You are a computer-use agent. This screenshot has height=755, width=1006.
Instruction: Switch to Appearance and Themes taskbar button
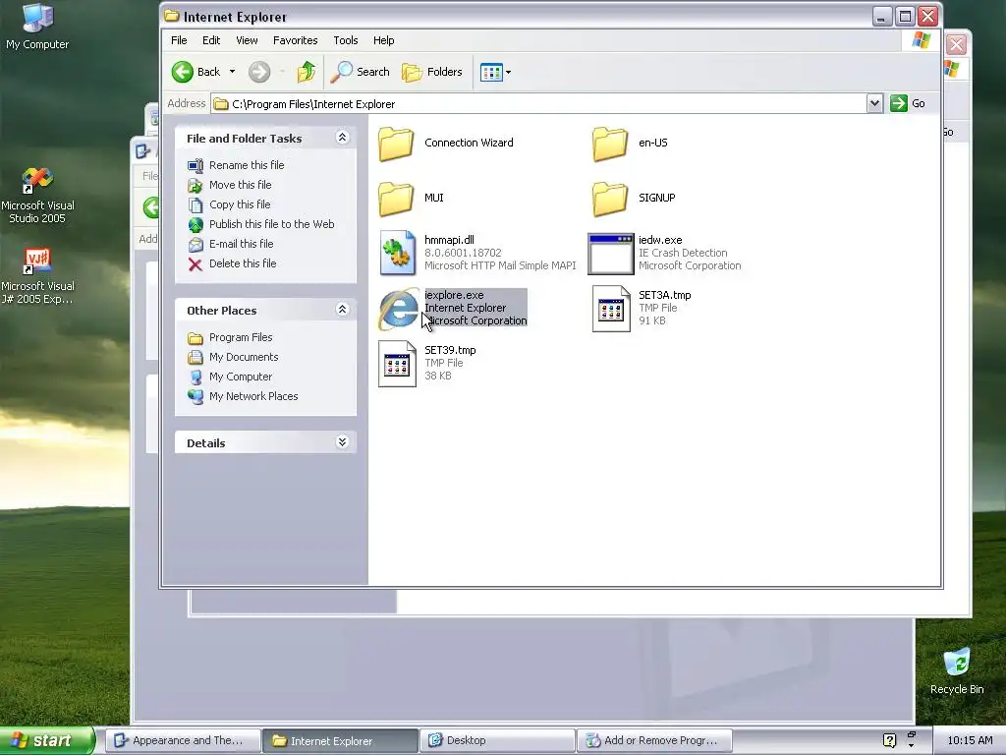click(x=184, y=741)
